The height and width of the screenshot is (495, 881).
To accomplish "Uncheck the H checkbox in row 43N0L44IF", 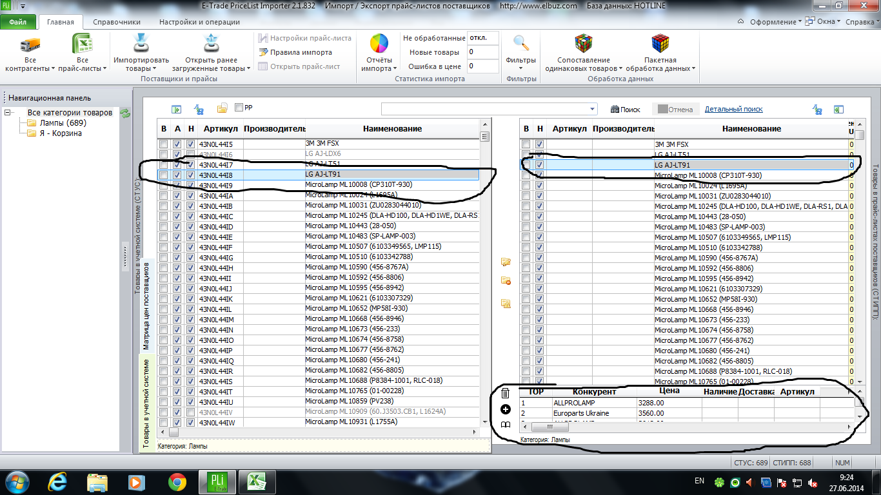I will click(191, 247).
